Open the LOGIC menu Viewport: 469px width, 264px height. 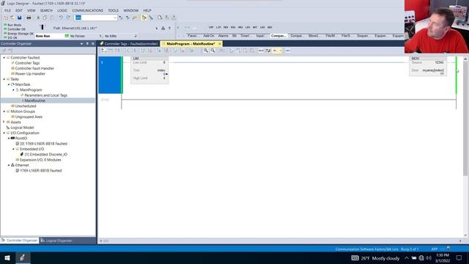[62, 10]
